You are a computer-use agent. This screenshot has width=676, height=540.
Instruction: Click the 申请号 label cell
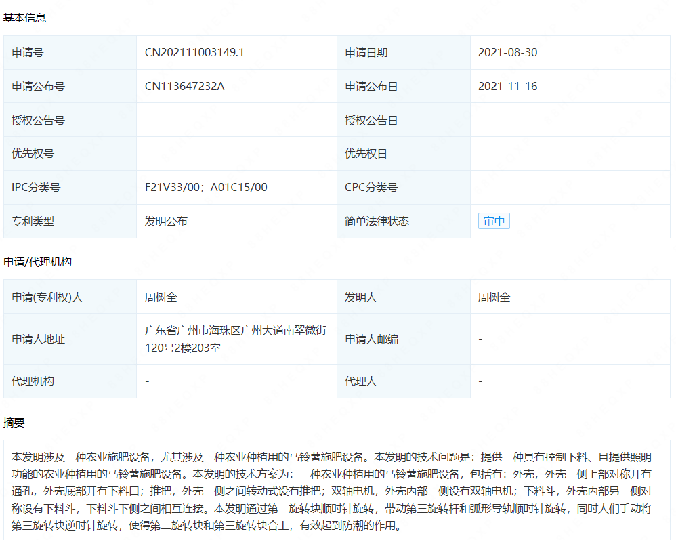pos(70,53)
